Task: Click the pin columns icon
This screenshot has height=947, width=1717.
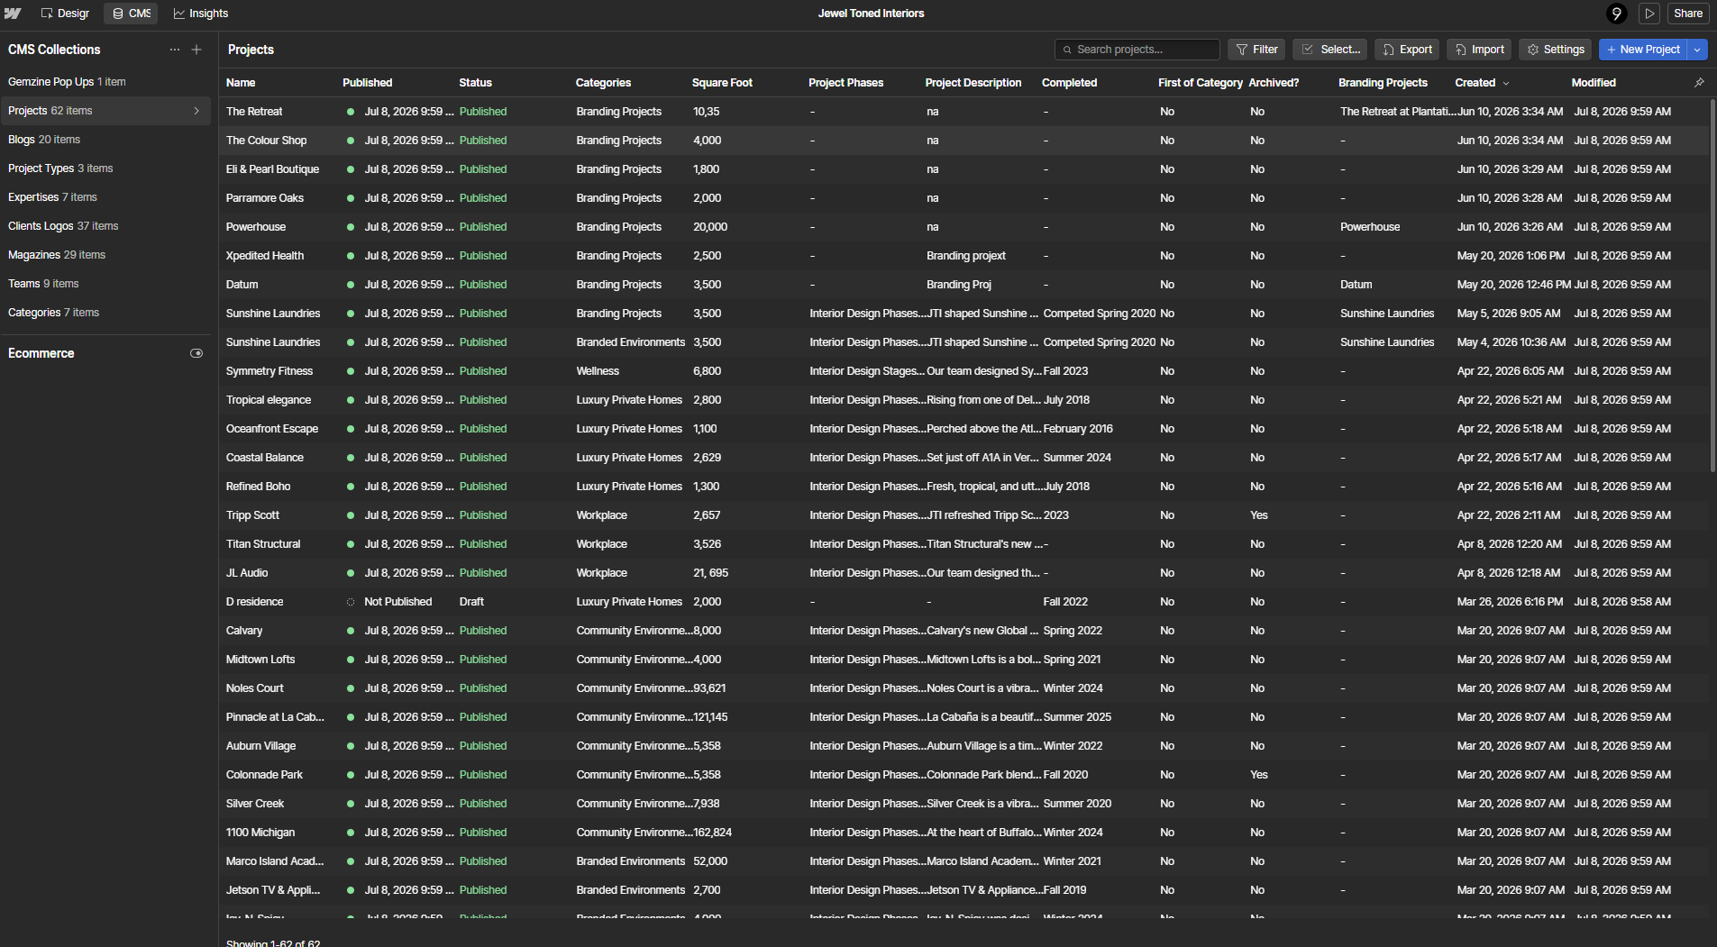Action: click(x=1699, y=83)
